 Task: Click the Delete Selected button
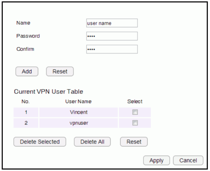40,142
